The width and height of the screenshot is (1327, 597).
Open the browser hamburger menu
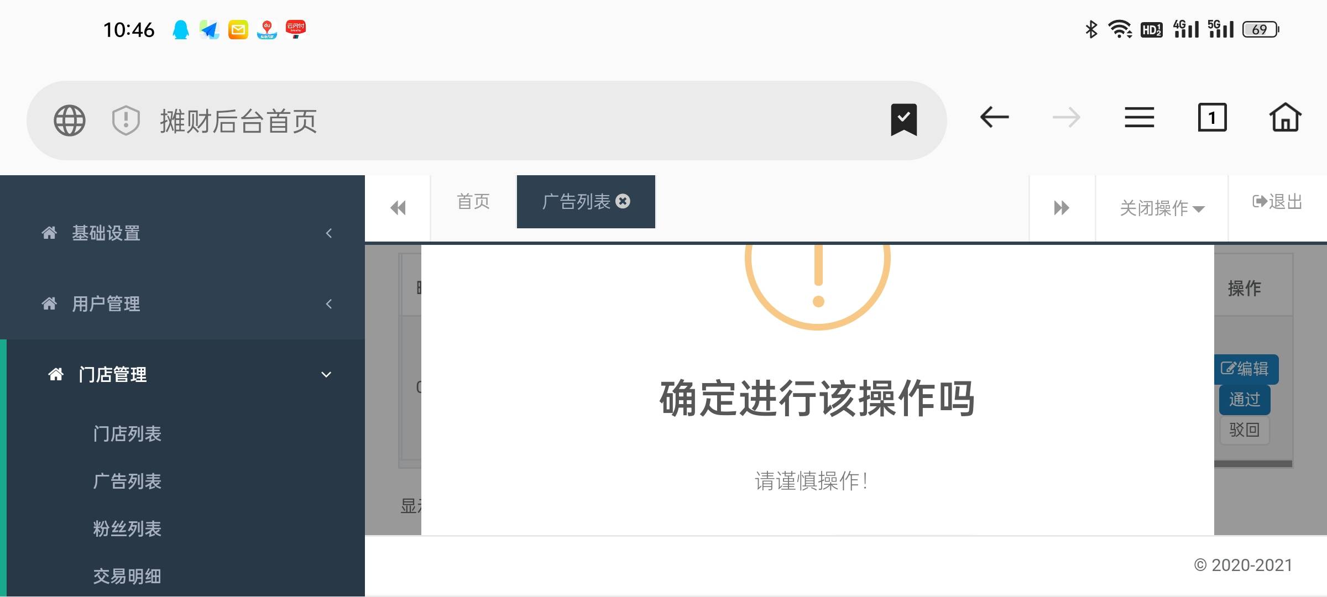pos(1139,118)
